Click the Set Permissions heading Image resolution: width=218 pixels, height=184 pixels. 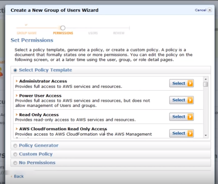[x=32, y=40]
